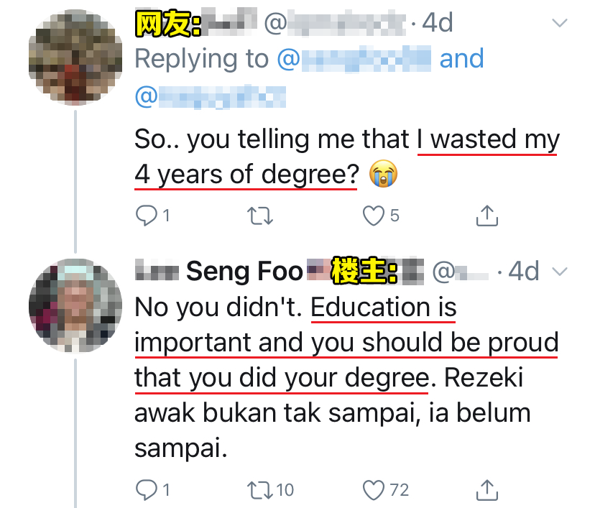The width and height of the screenshot is (595, 508).
Task: Open the second blurred handle below "Replying to"
Action: [x=210, y=96]
